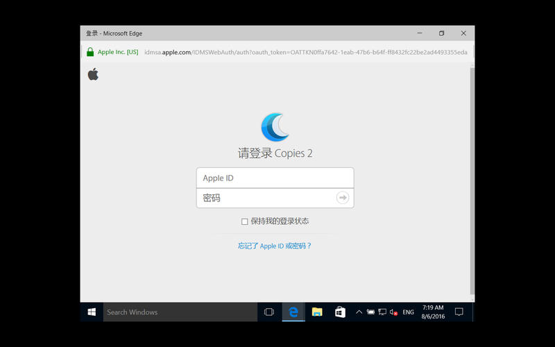Click the Copies 2 crescent moon app icon

pyautogui.click(x=275, y=127)
